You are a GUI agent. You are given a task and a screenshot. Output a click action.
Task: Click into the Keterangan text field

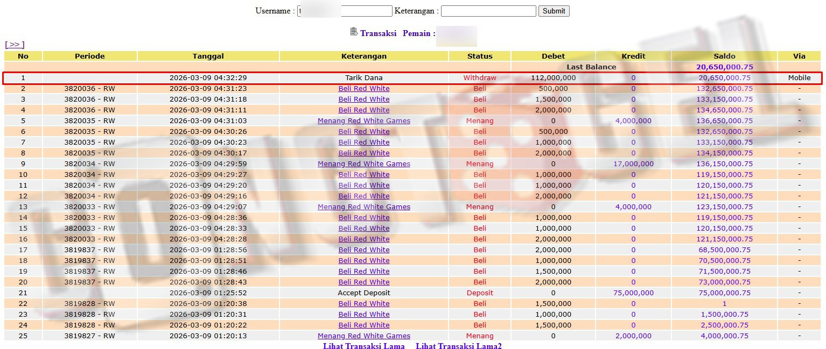[x=488, y=11]
